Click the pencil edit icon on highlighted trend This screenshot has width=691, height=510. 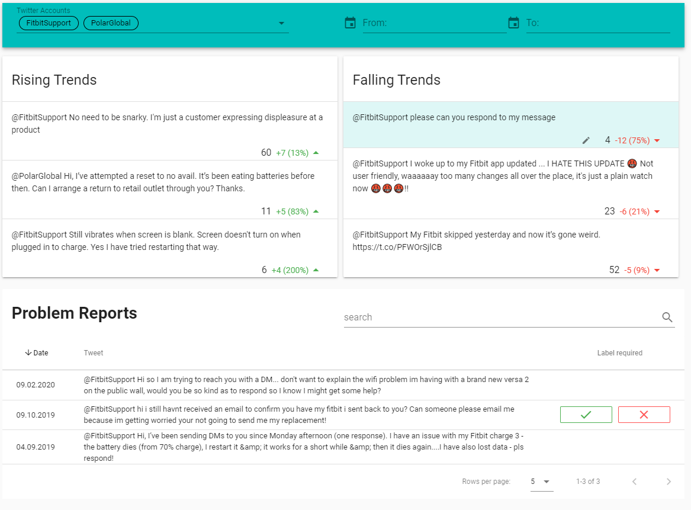coord(586,140)
